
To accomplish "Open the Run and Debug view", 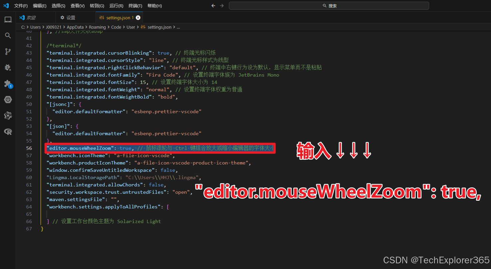I will pos(8,68).
